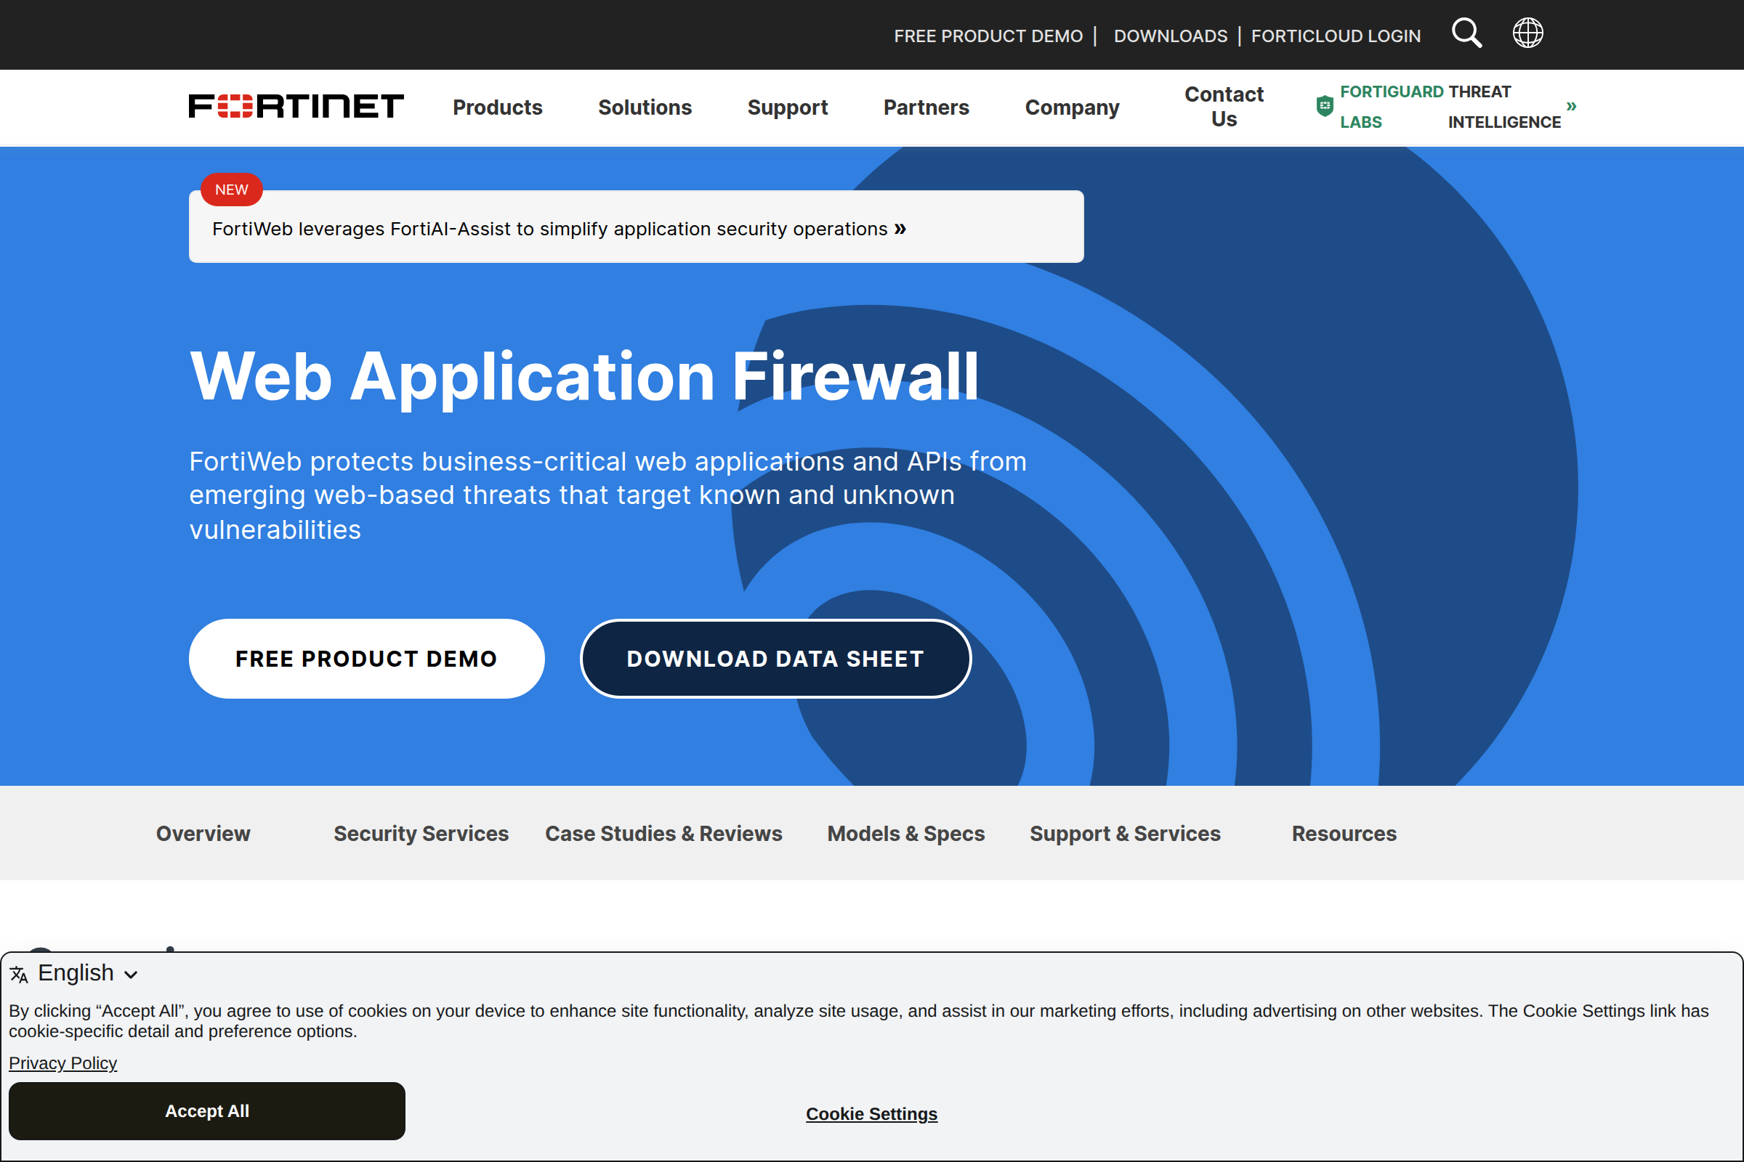Click the DOWNLOAD DATA SHEET button
Screen dimensions: 1744x1162
click(775, 659)
